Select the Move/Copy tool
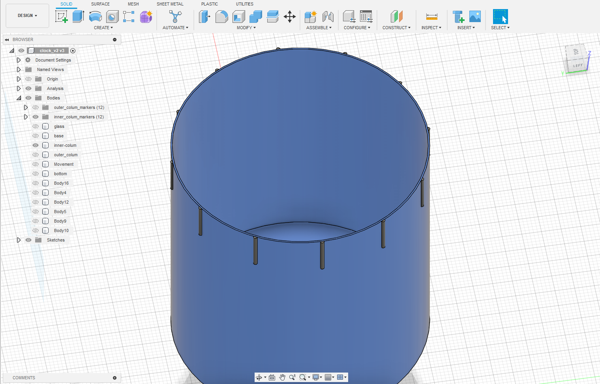Screen dimensions: 600x384 290,17
